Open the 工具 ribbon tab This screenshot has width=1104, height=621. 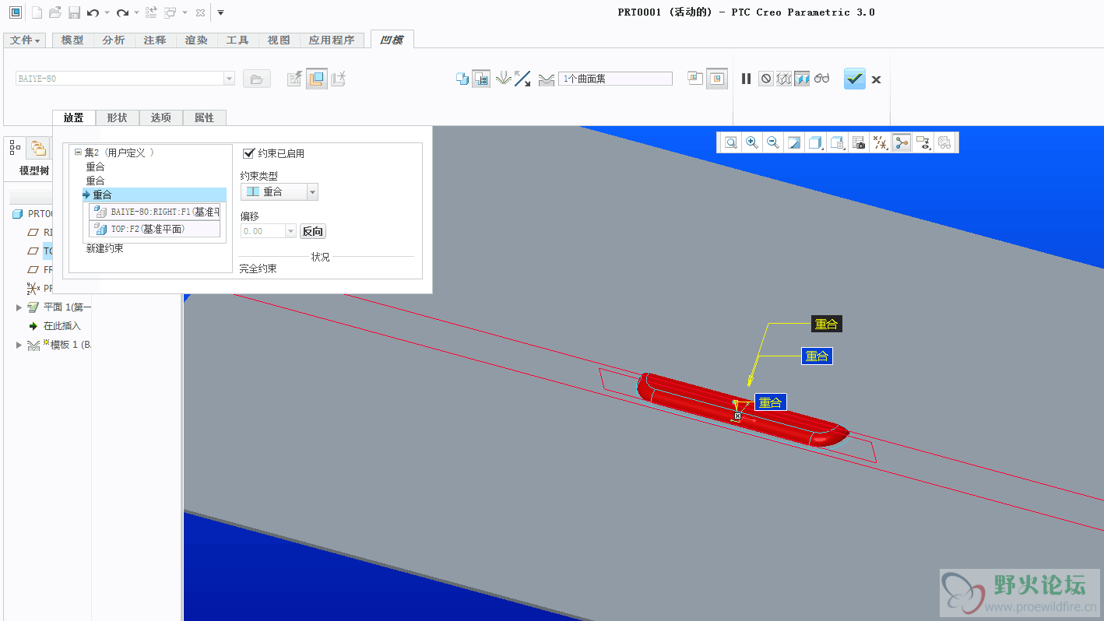237,40
